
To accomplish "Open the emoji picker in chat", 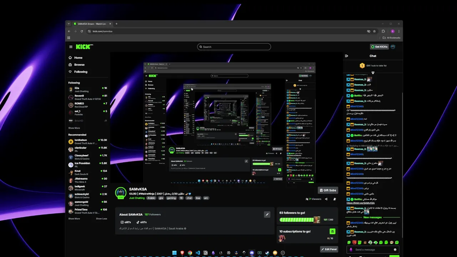I will point(395,250).
